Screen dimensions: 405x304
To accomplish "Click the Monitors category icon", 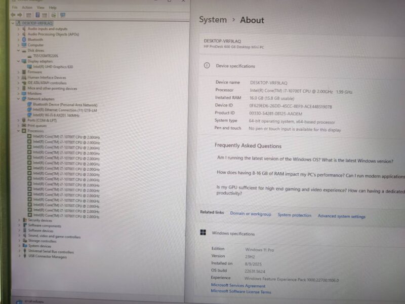I will point(24,93).
